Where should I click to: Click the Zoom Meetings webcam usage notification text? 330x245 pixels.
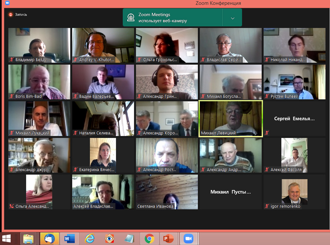[162, 18]
